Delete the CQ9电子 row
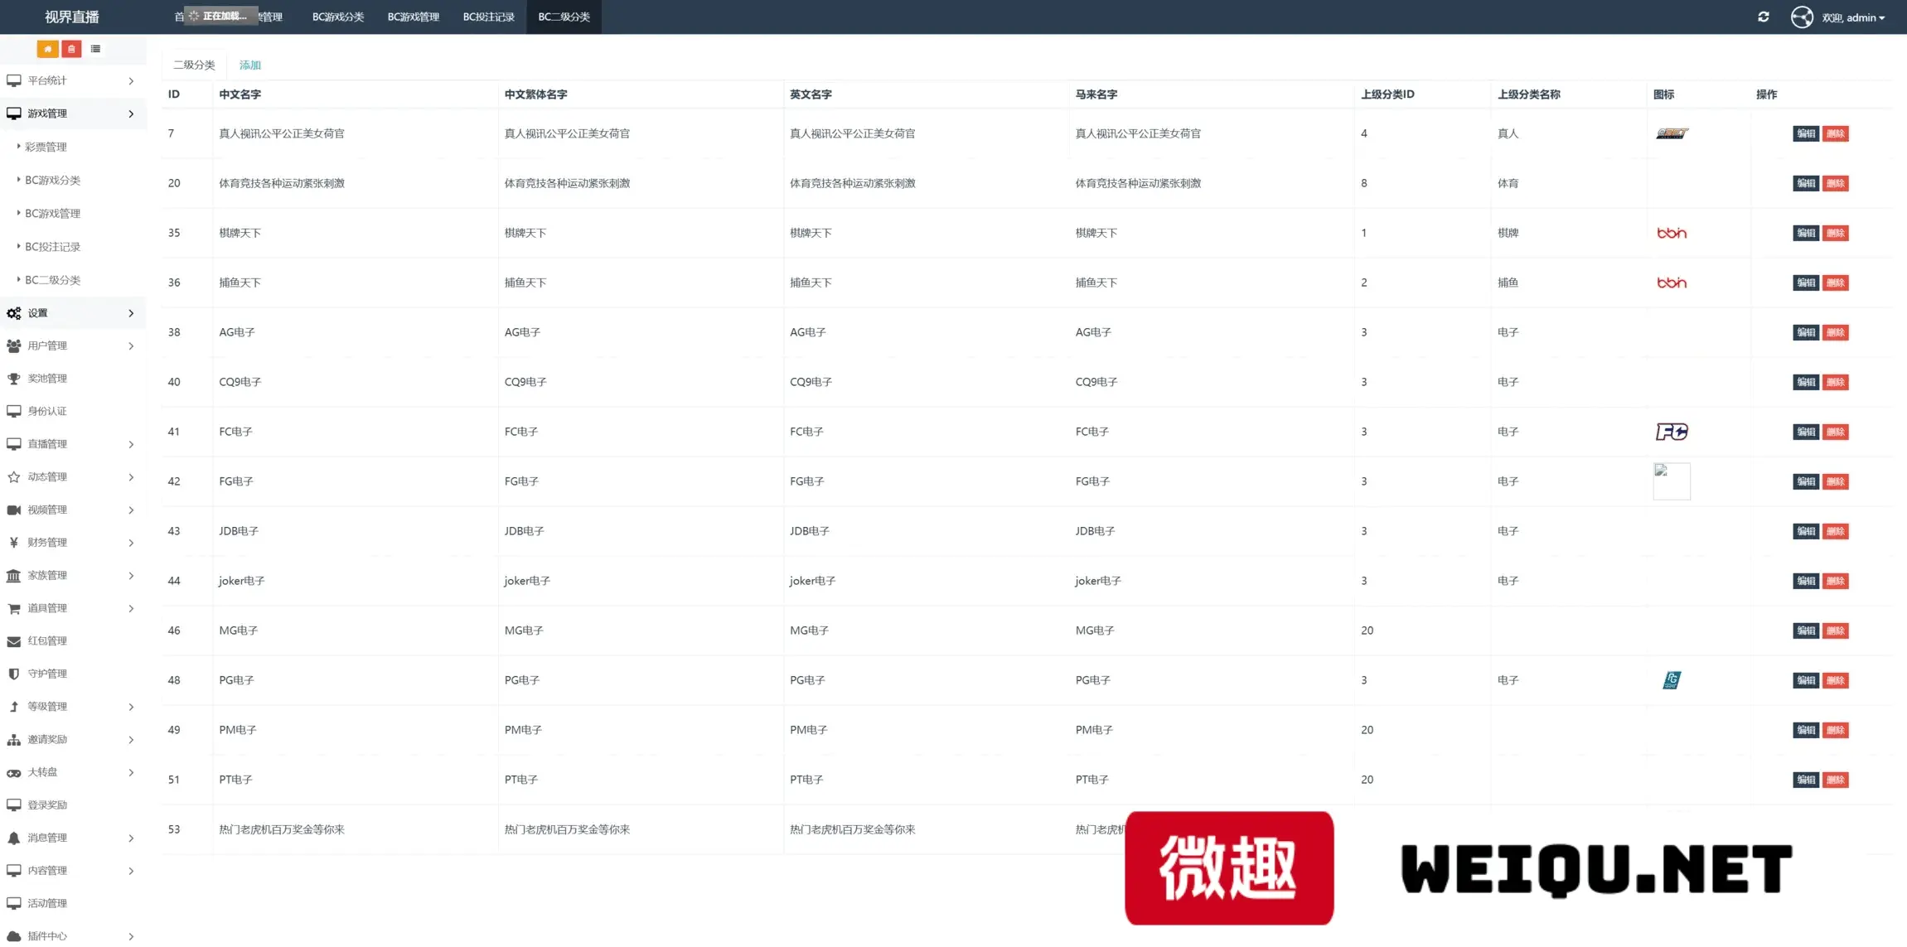1907x947 pixels. [1836, 382]
